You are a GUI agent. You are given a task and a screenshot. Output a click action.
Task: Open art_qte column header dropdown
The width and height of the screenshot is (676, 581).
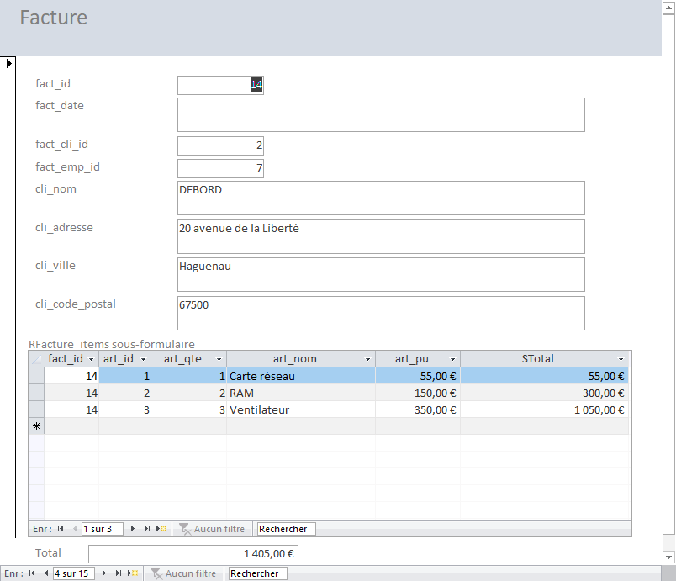pos(219,359)
